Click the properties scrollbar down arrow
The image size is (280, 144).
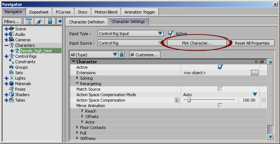click(270, 137)
